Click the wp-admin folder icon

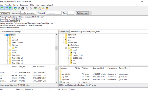pyautogui.click(x=60, y=74)
